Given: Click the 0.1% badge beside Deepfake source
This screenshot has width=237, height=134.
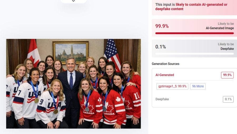Looking at the screenshot, I should point(228,99).
